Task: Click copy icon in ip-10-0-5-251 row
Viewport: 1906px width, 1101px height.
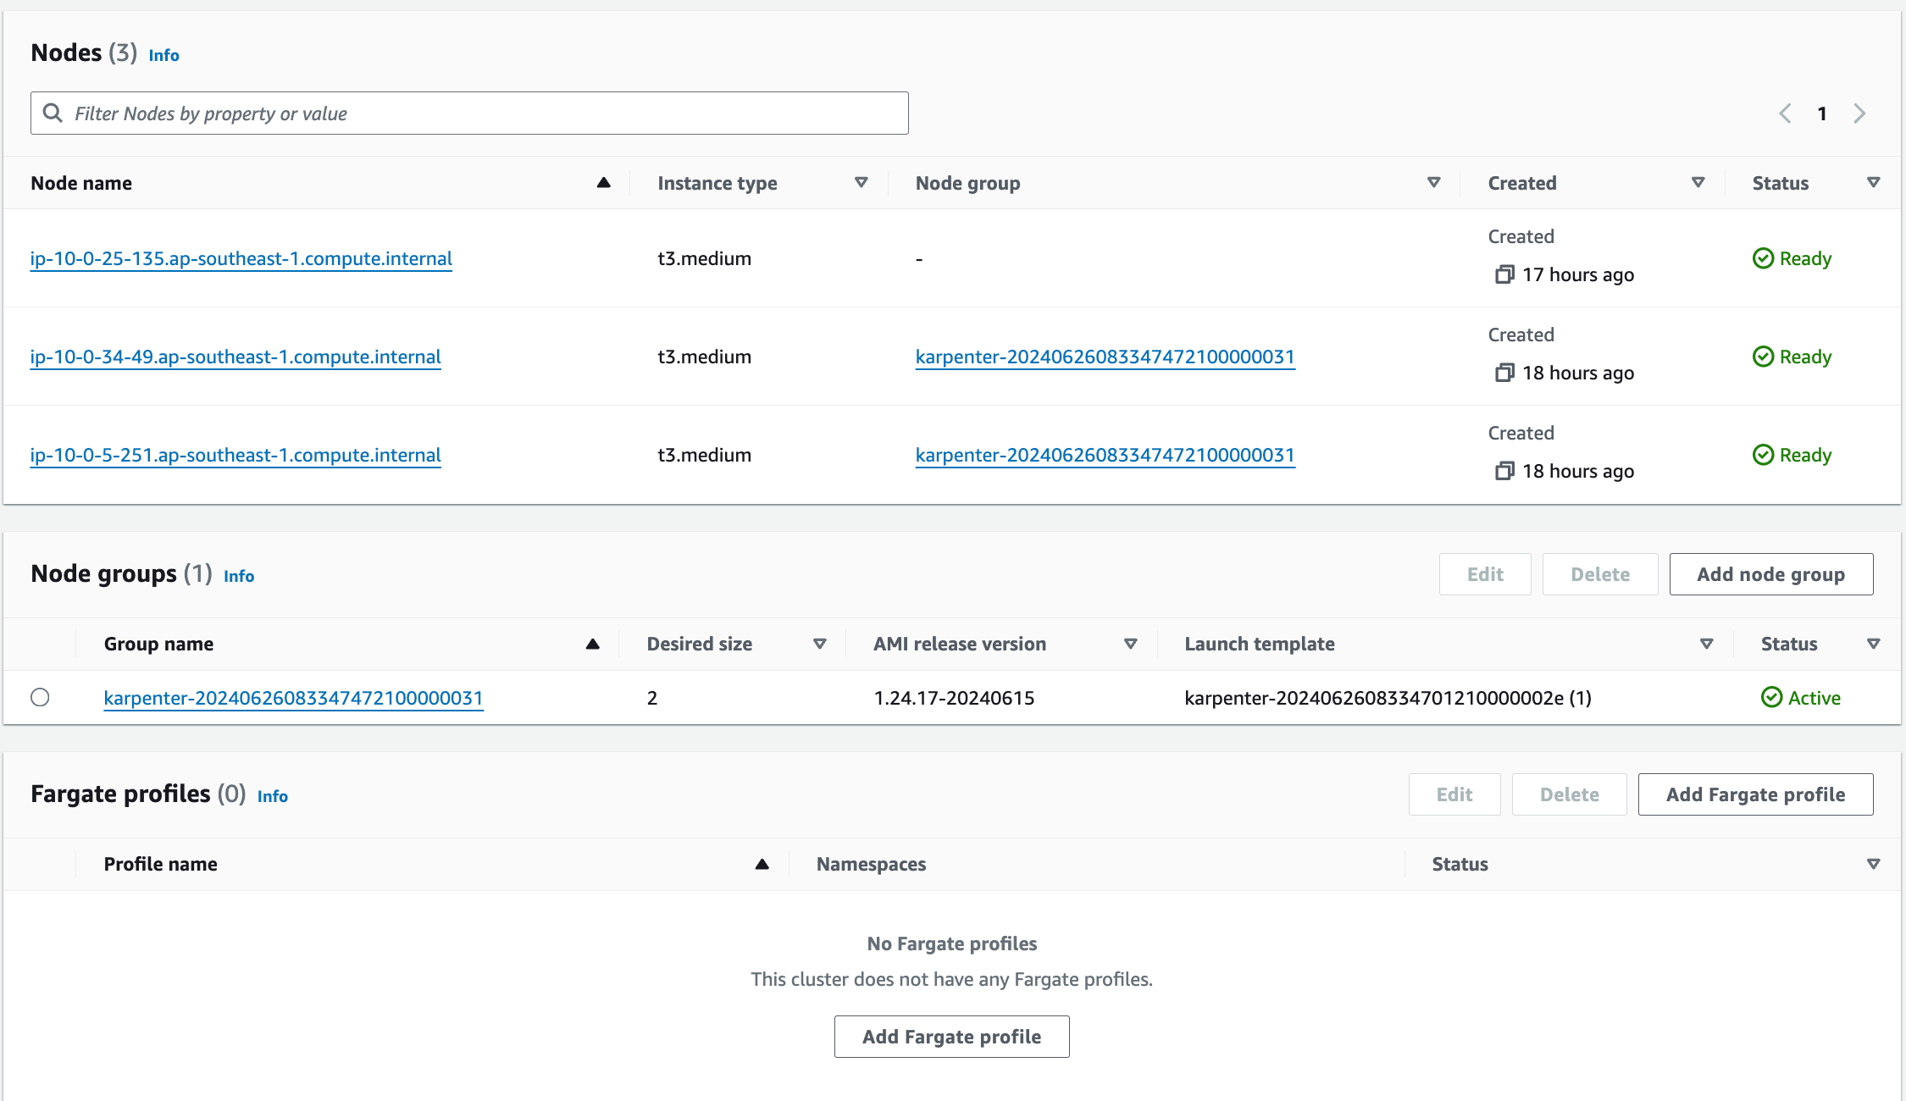Action: [1504, 471]
